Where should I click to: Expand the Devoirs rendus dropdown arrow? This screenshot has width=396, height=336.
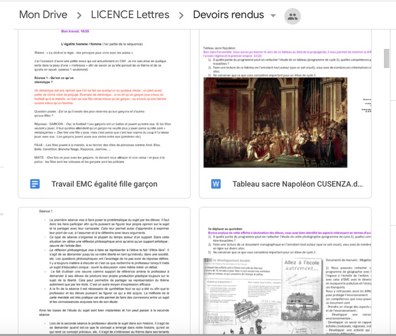(273, 15)
